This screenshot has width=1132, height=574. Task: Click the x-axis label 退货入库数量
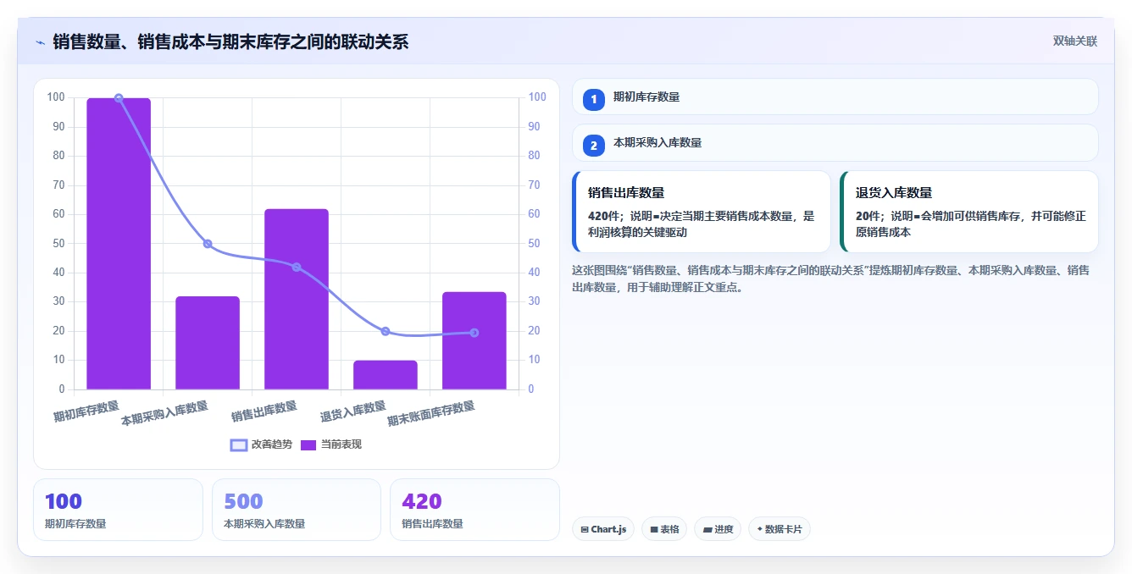pos(353,411)
